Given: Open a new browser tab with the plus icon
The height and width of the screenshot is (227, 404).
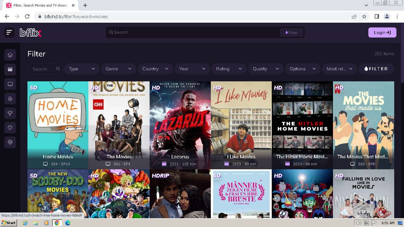Looking at the screenshot, I should click(85, 5).
